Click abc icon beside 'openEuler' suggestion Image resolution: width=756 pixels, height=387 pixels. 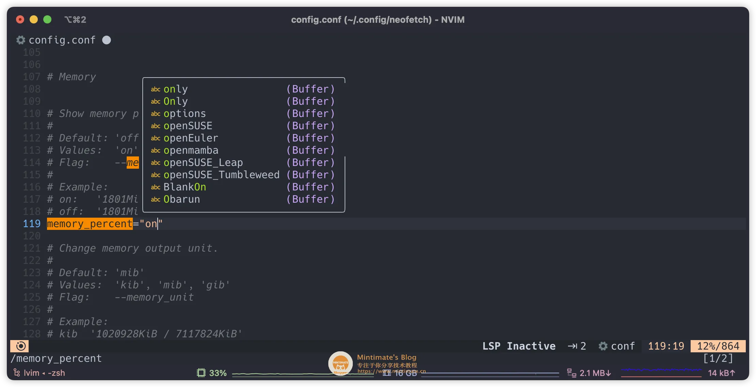[x=156, y=138]
